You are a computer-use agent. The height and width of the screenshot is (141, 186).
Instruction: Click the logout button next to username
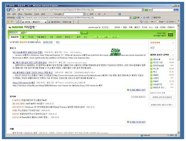[x=105, y=27]
